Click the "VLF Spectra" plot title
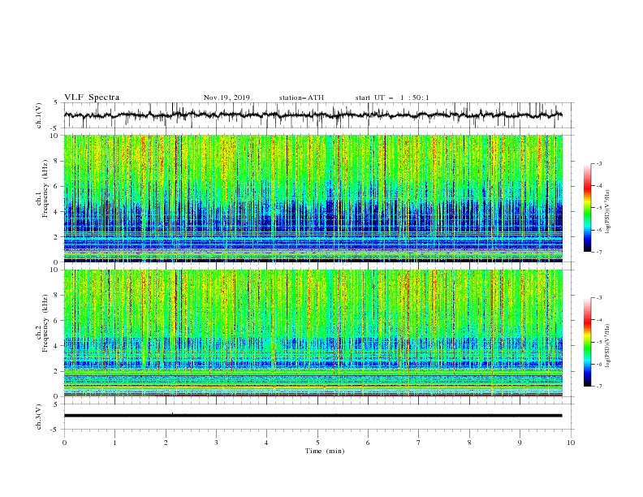 coord(92,97)
